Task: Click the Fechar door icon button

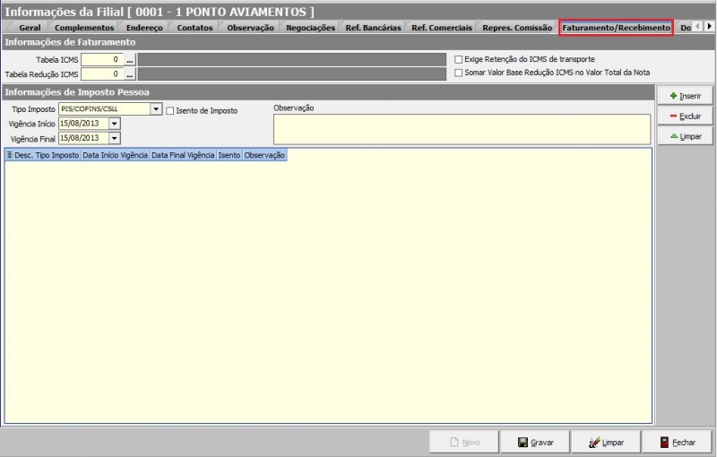Action: pyautogui.click(x=678, y=443)
